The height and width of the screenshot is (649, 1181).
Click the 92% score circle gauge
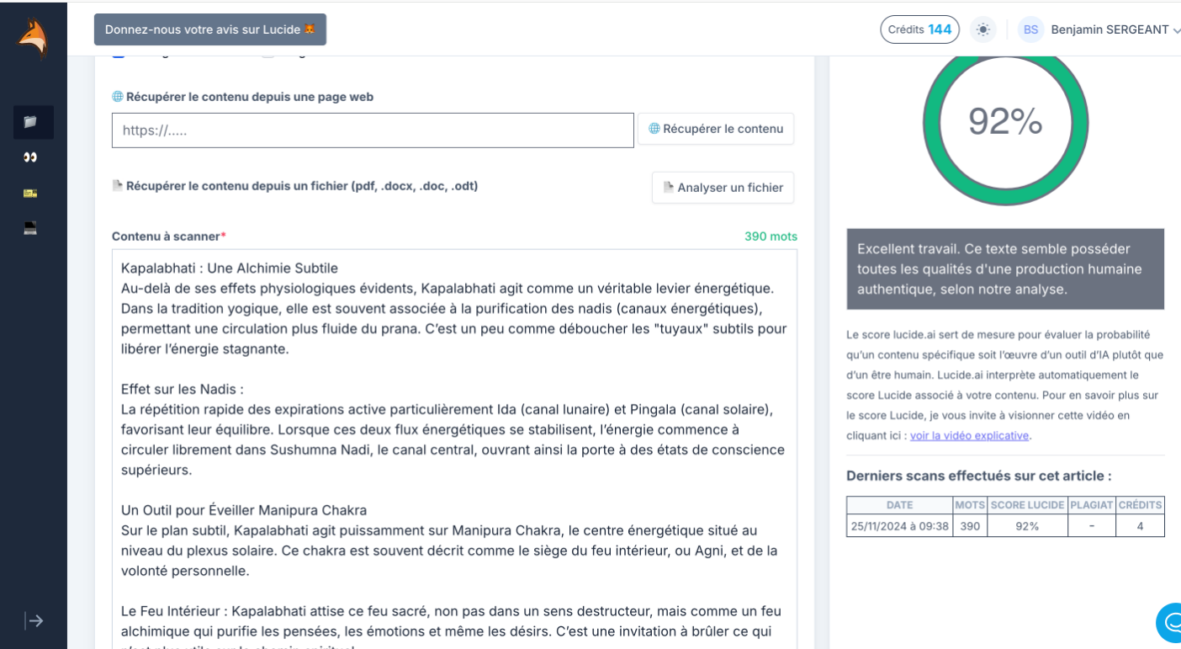point(1005,122)
